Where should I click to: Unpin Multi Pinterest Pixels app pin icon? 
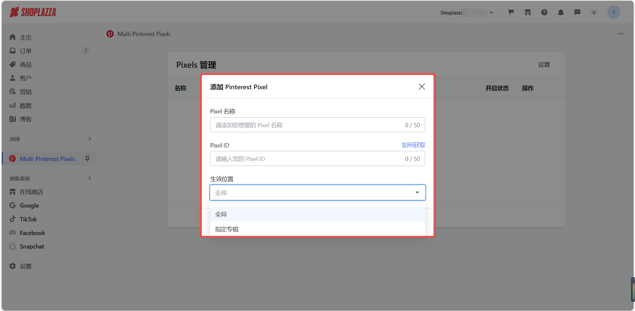tap(87, 158)
